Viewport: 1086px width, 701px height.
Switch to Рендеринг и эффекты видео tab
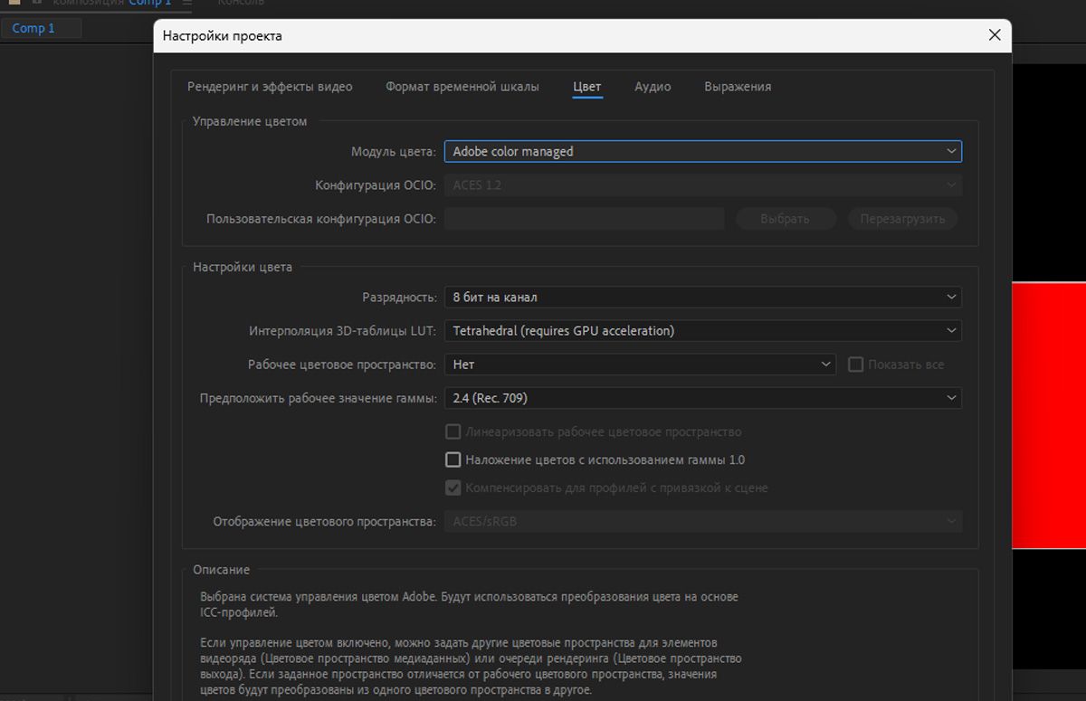(270, 87)
